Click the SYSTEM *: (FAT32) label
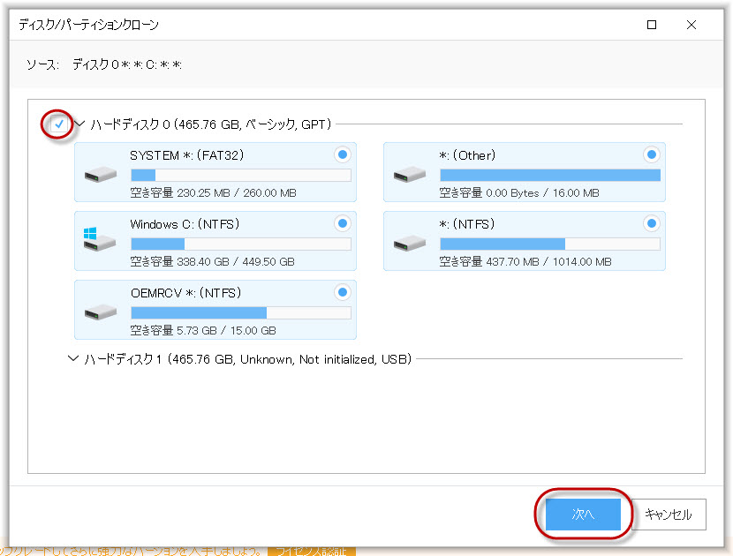 pyautogui.click(x=186, y=155)
